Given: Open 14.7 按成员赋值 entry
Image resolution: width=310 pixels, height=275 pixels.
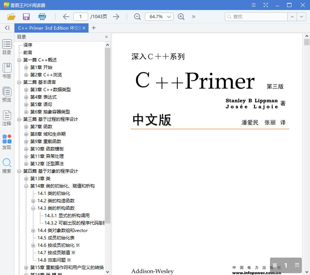Looking at the screenshot, I should (56, 253).
